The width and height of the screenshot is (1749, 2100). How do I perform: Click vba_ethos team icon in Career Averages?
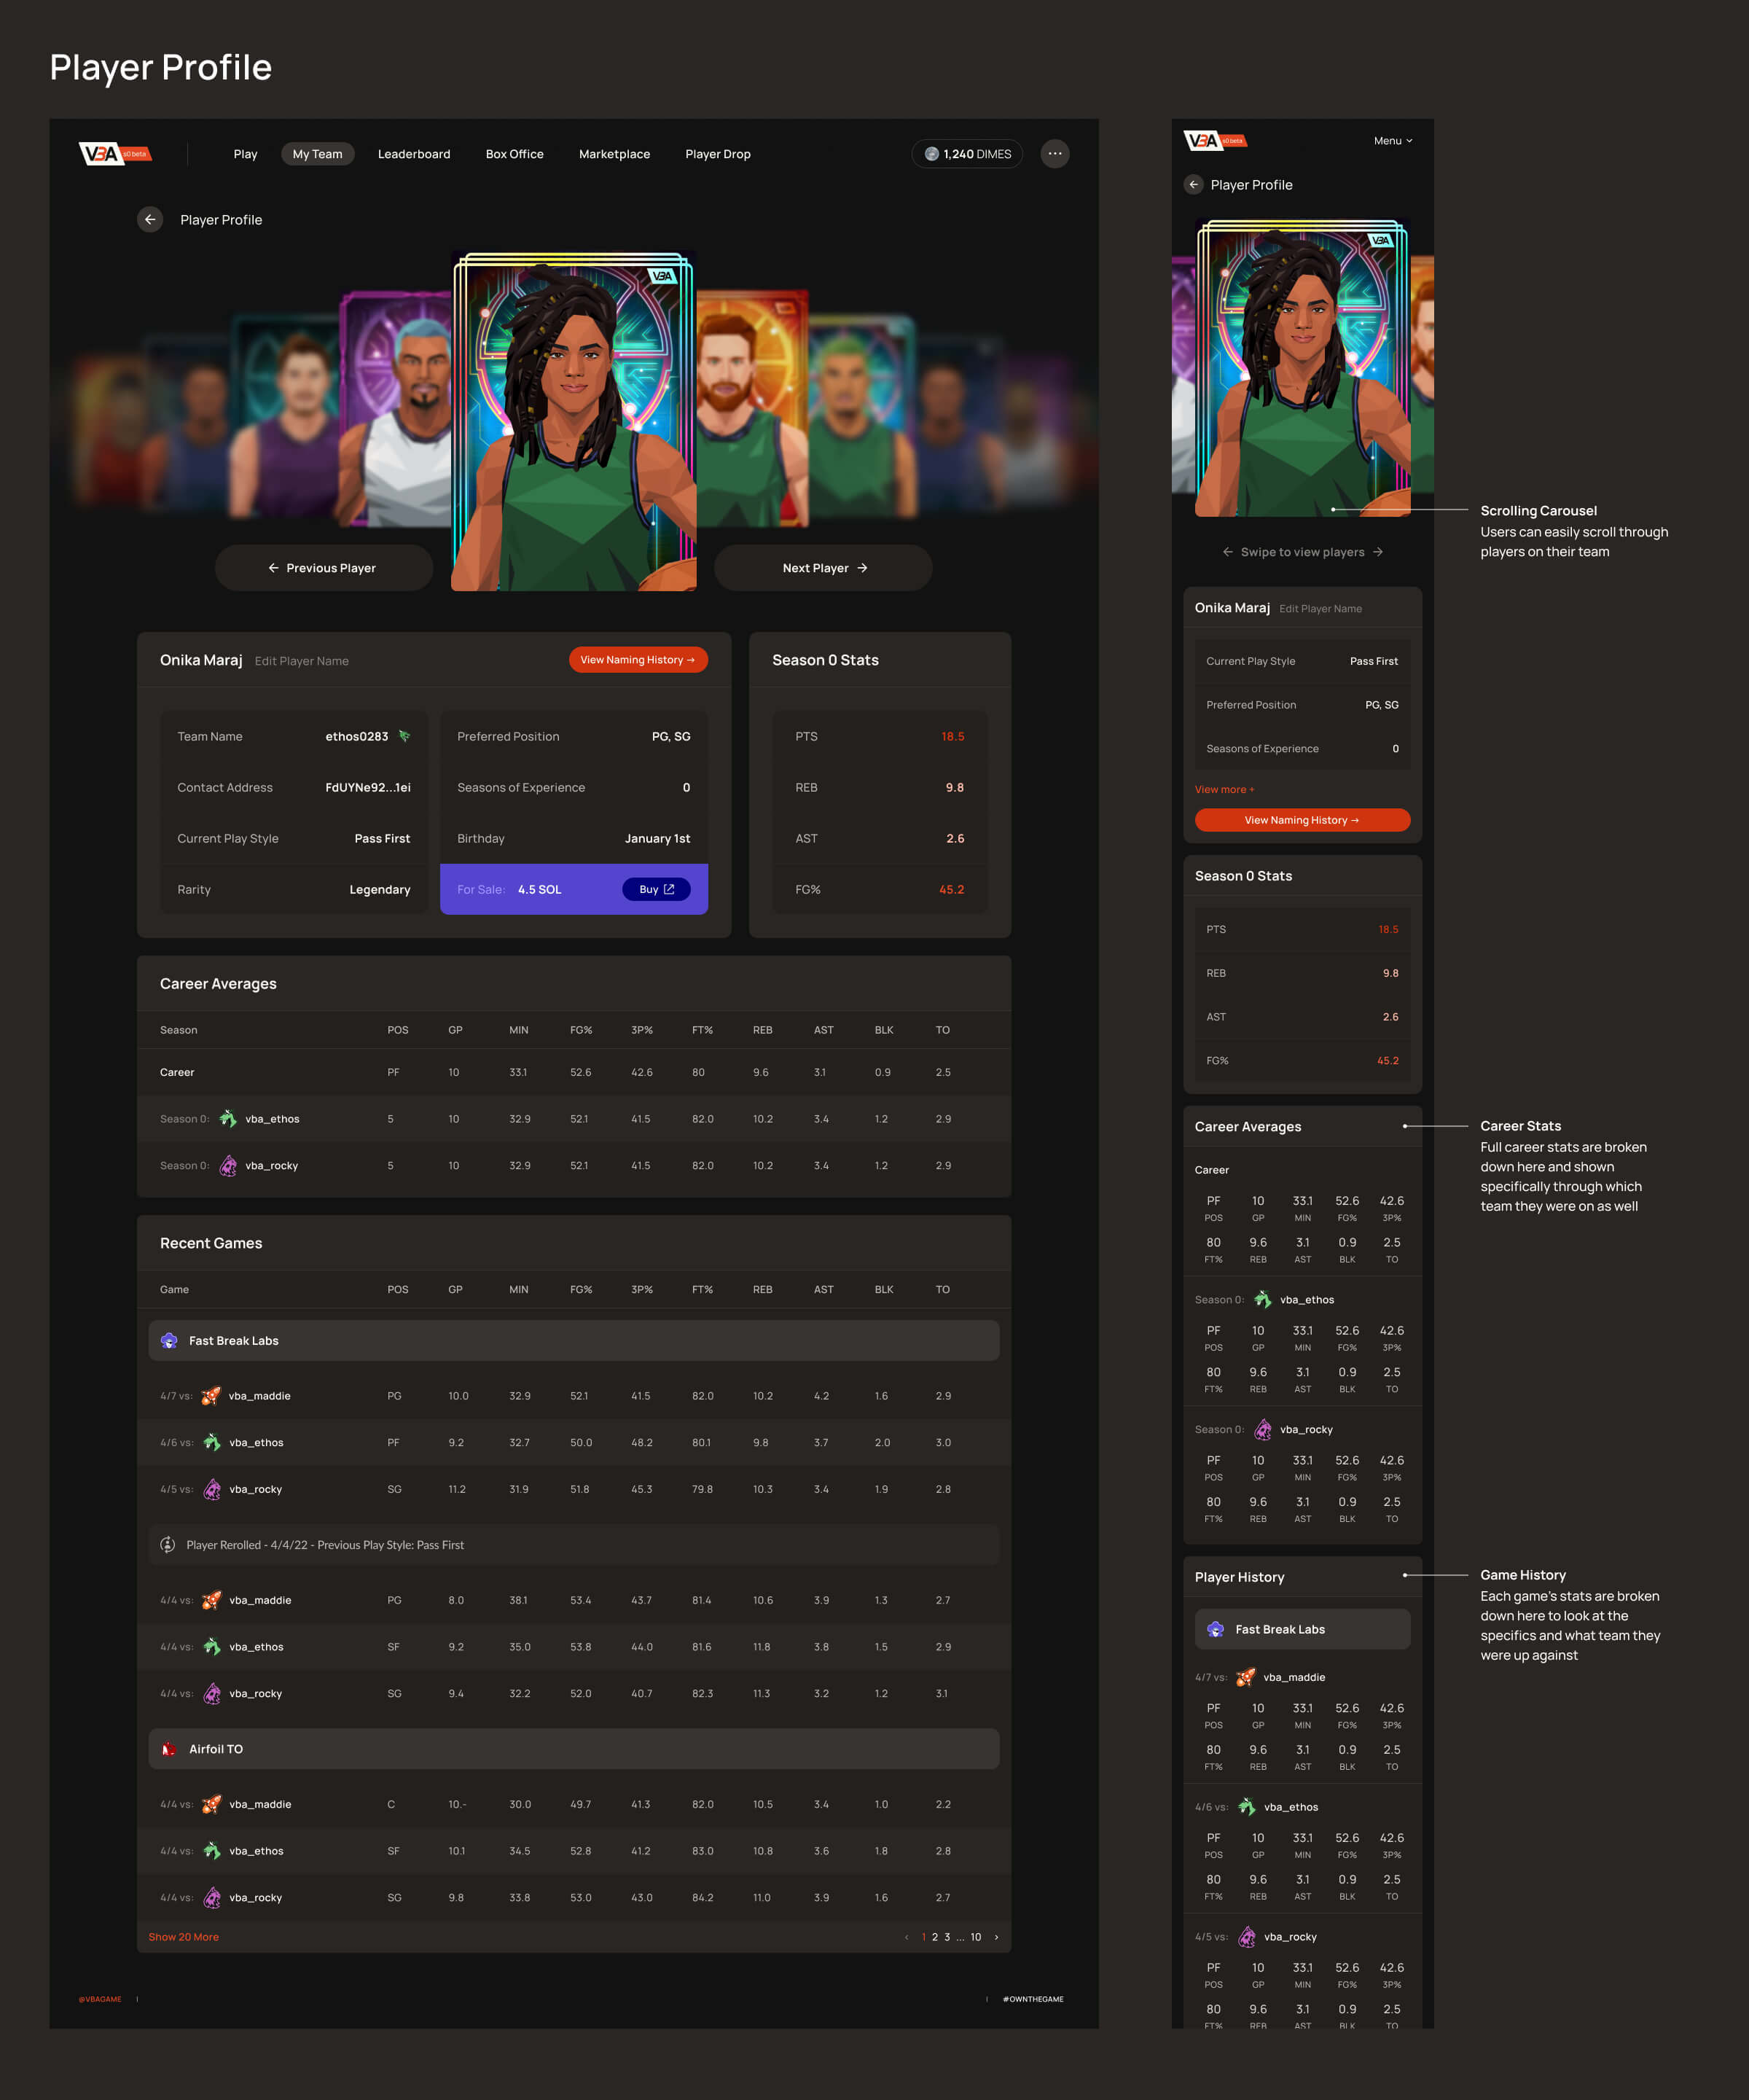click(228, 1119)
